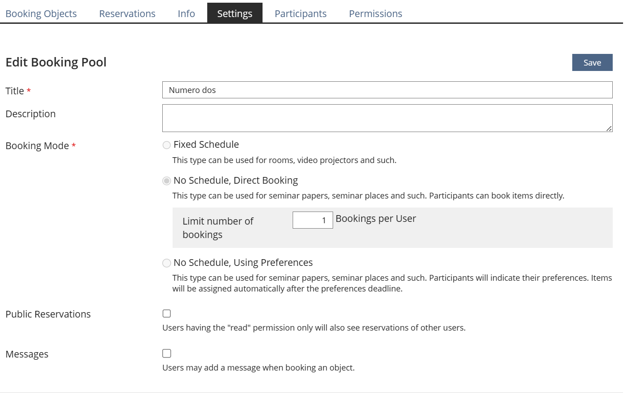628x393 pixels.
Task: Choose No Schedule, Direct Booking radio button
Action: coord(167,181)
